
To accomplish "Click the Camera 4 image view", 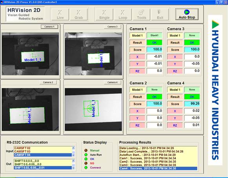I will [93, 109].
